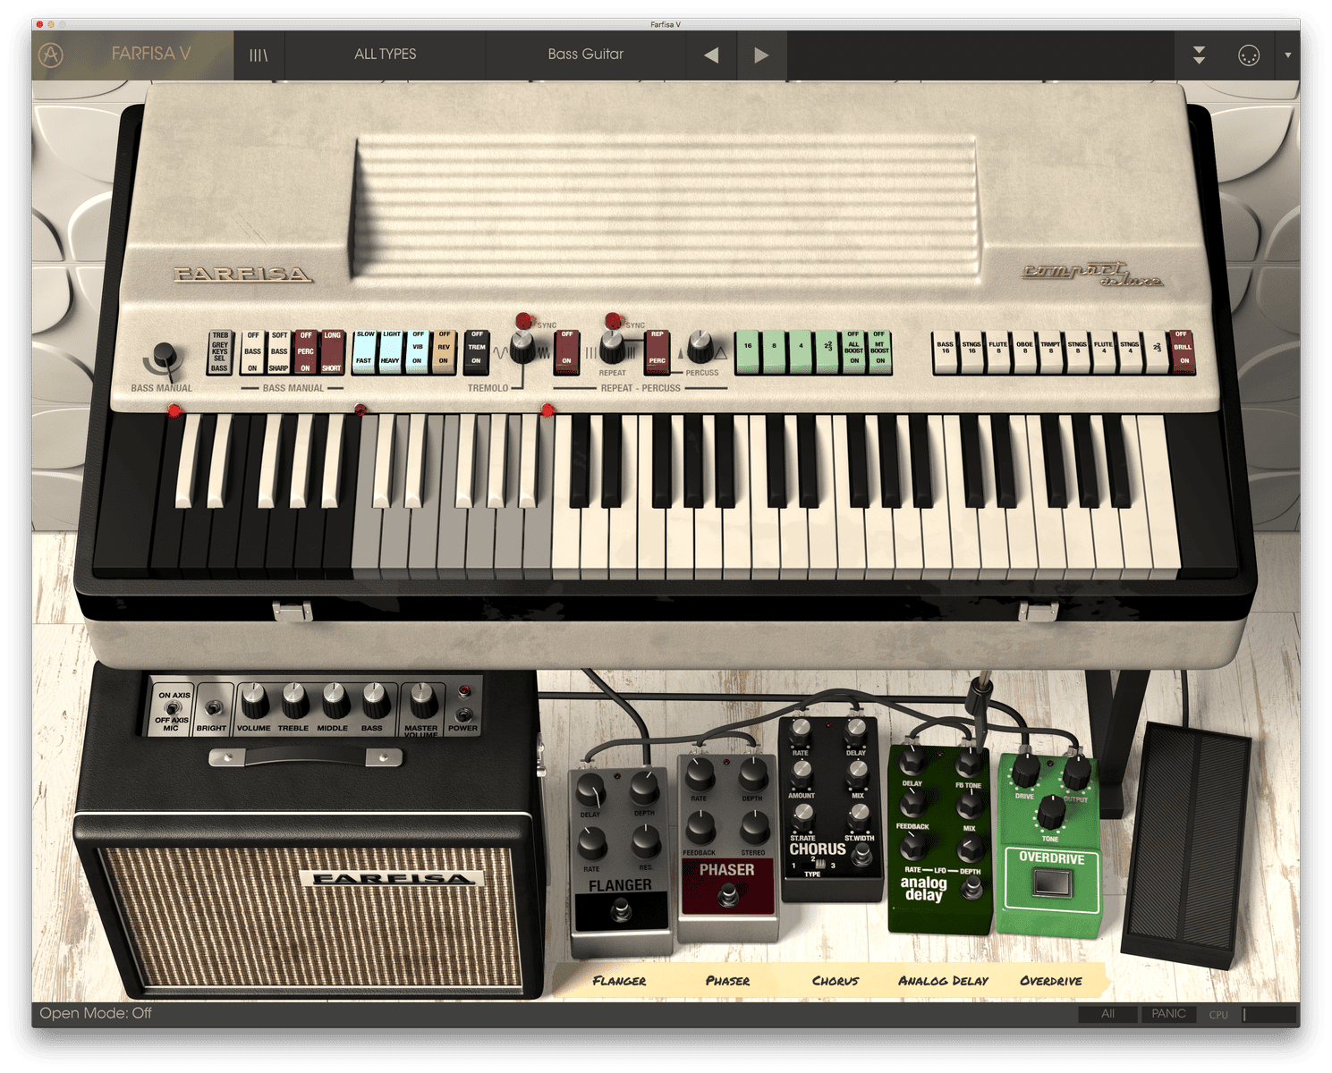Click the Percuss decay knob
The width and height of the screenshot is (1332, 1073).
coord(700,346)
